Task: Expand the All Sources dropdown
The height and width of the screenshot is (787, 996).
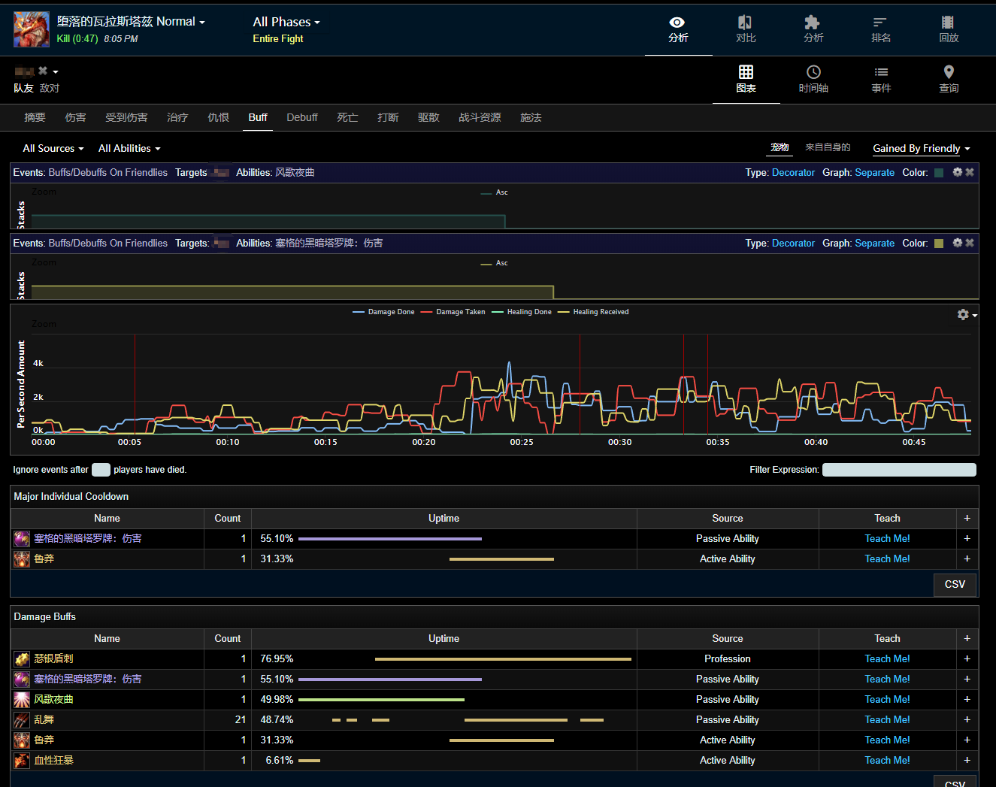Action: 53,149
